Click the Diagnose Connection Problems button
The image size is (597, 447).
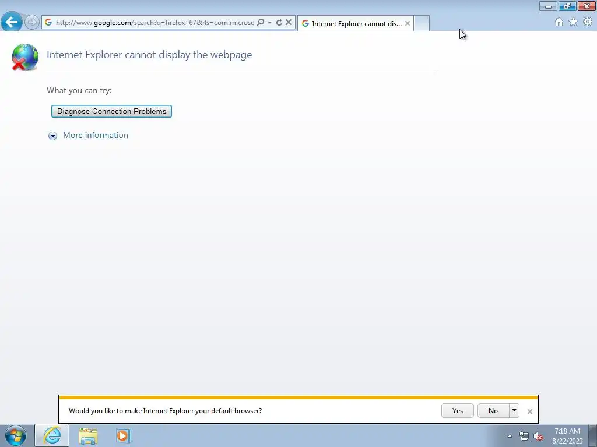(x=111, y=111)
